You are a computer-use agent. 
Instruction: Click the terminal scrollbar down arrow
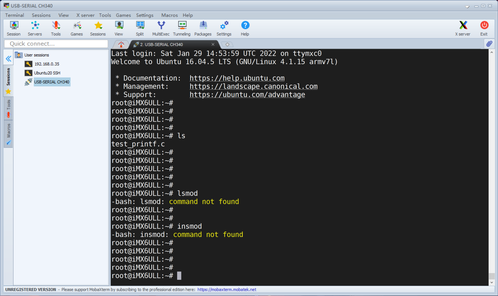point(491,282)
